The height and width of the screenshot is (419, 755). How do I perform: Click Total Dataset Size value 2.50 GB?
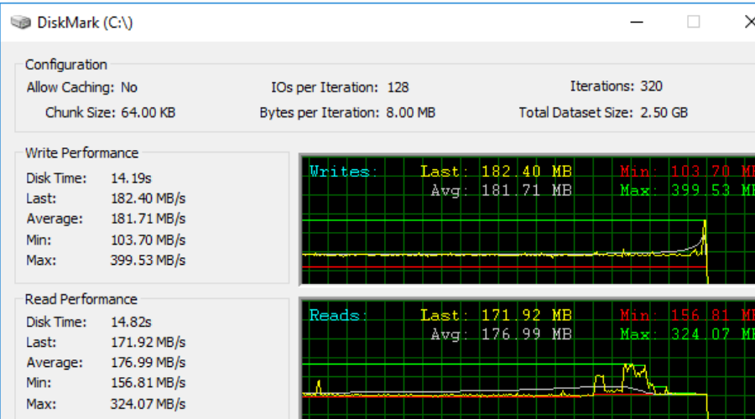664,112
